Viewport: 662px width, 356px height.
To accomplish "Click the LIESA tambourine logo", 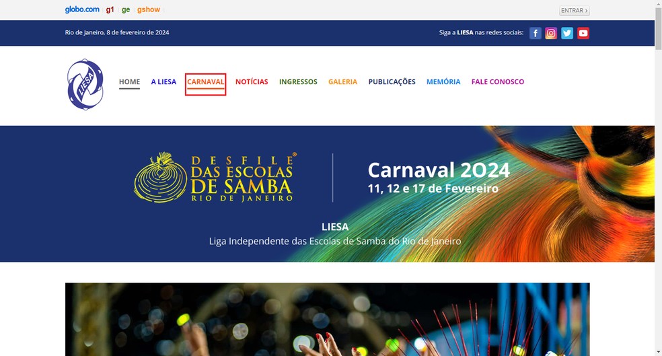I will pyautogui.click(x=85, y=85).
